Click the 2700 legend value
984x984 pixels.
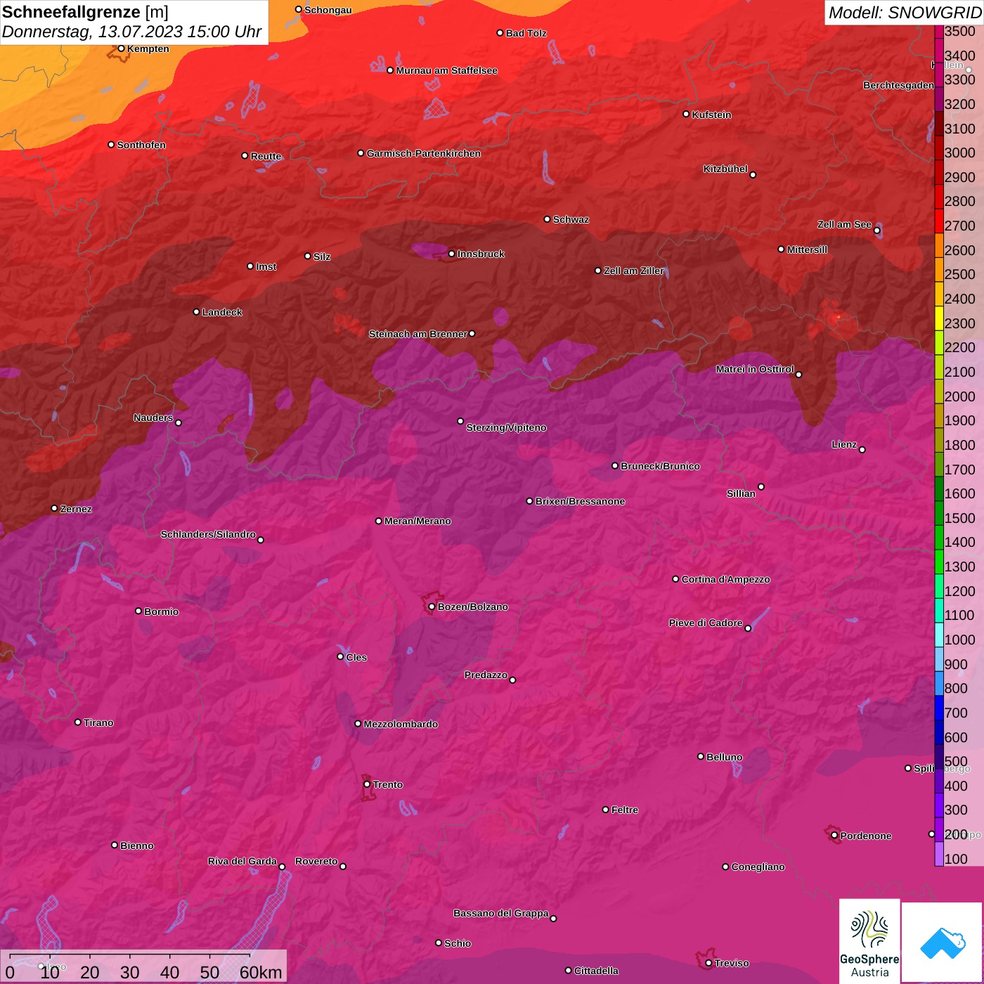(959, 226)
